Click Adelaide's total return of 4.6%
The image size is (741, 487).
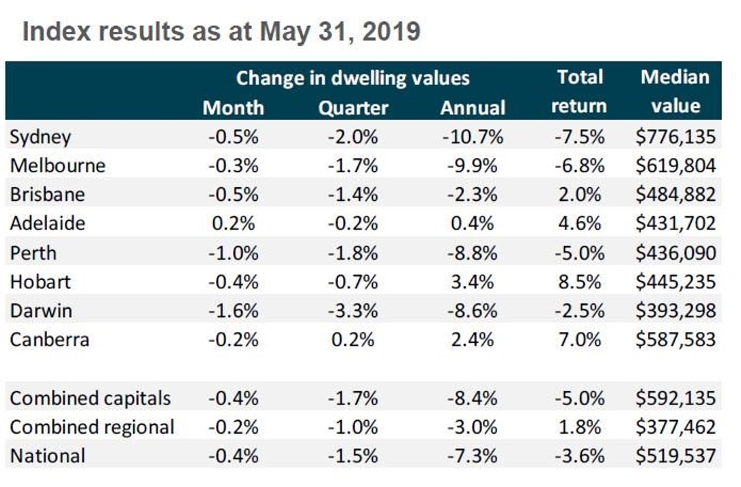pos(580,223)
